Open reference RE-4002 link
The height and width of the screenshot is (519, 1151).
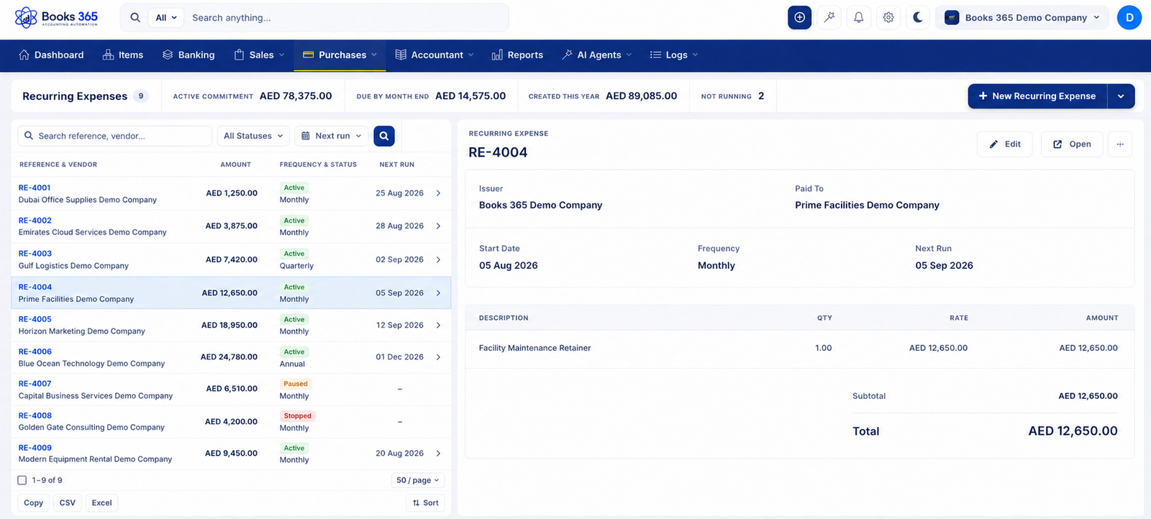click(35, 221)
